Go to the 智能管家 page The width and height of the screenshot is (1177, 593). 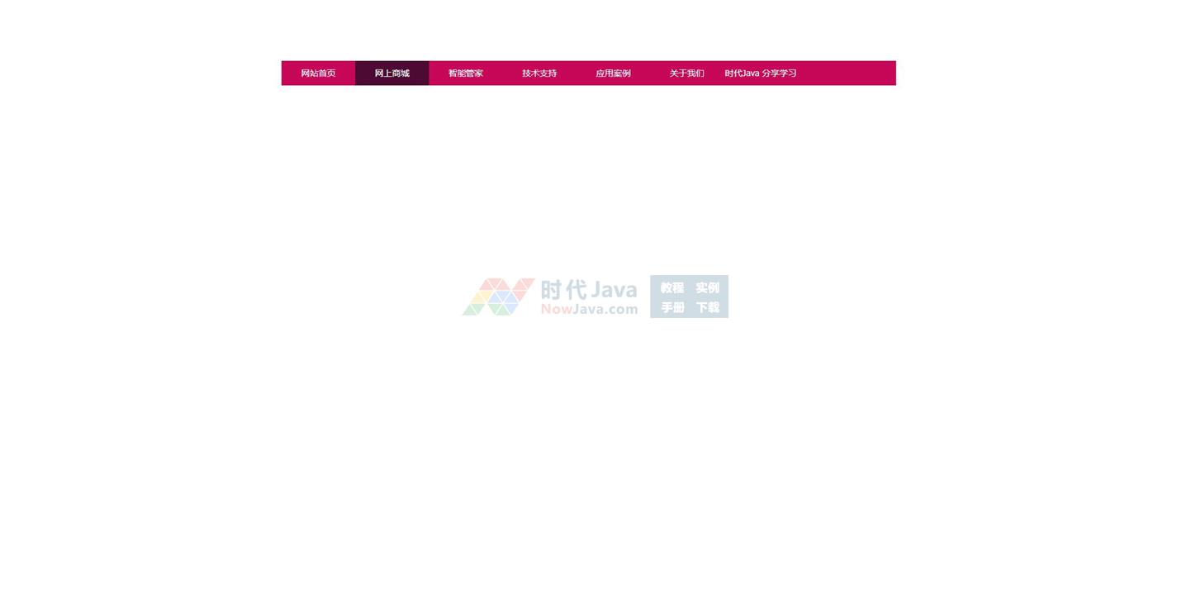465,74
